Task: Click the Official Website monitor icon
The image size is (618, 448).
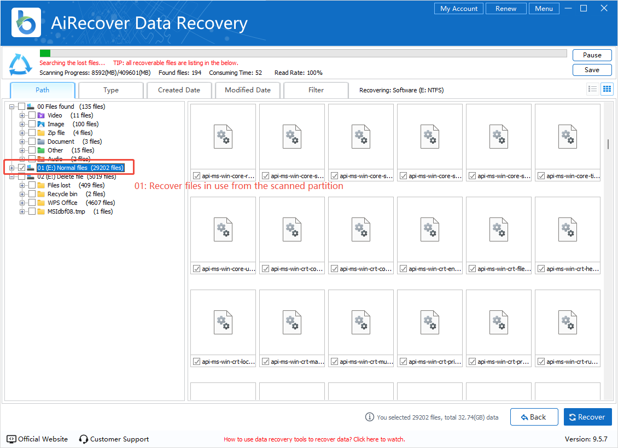Action: coord(11,439)
